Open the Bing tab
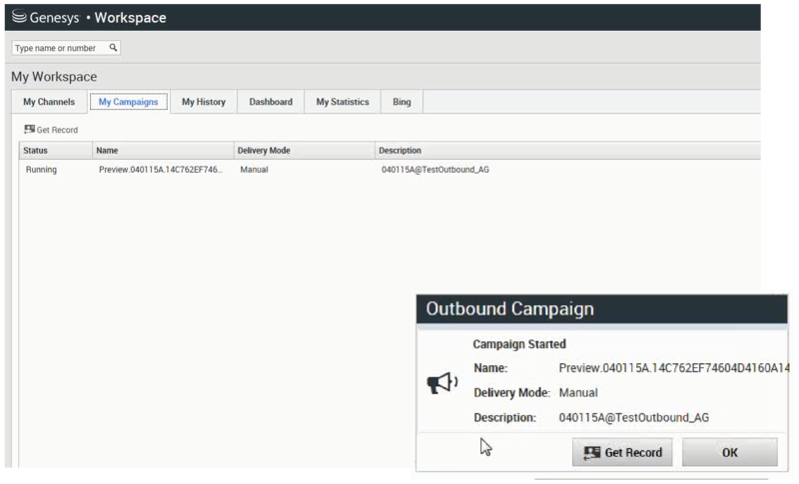This screenshot has width=799, height=484. coord(401,102)
